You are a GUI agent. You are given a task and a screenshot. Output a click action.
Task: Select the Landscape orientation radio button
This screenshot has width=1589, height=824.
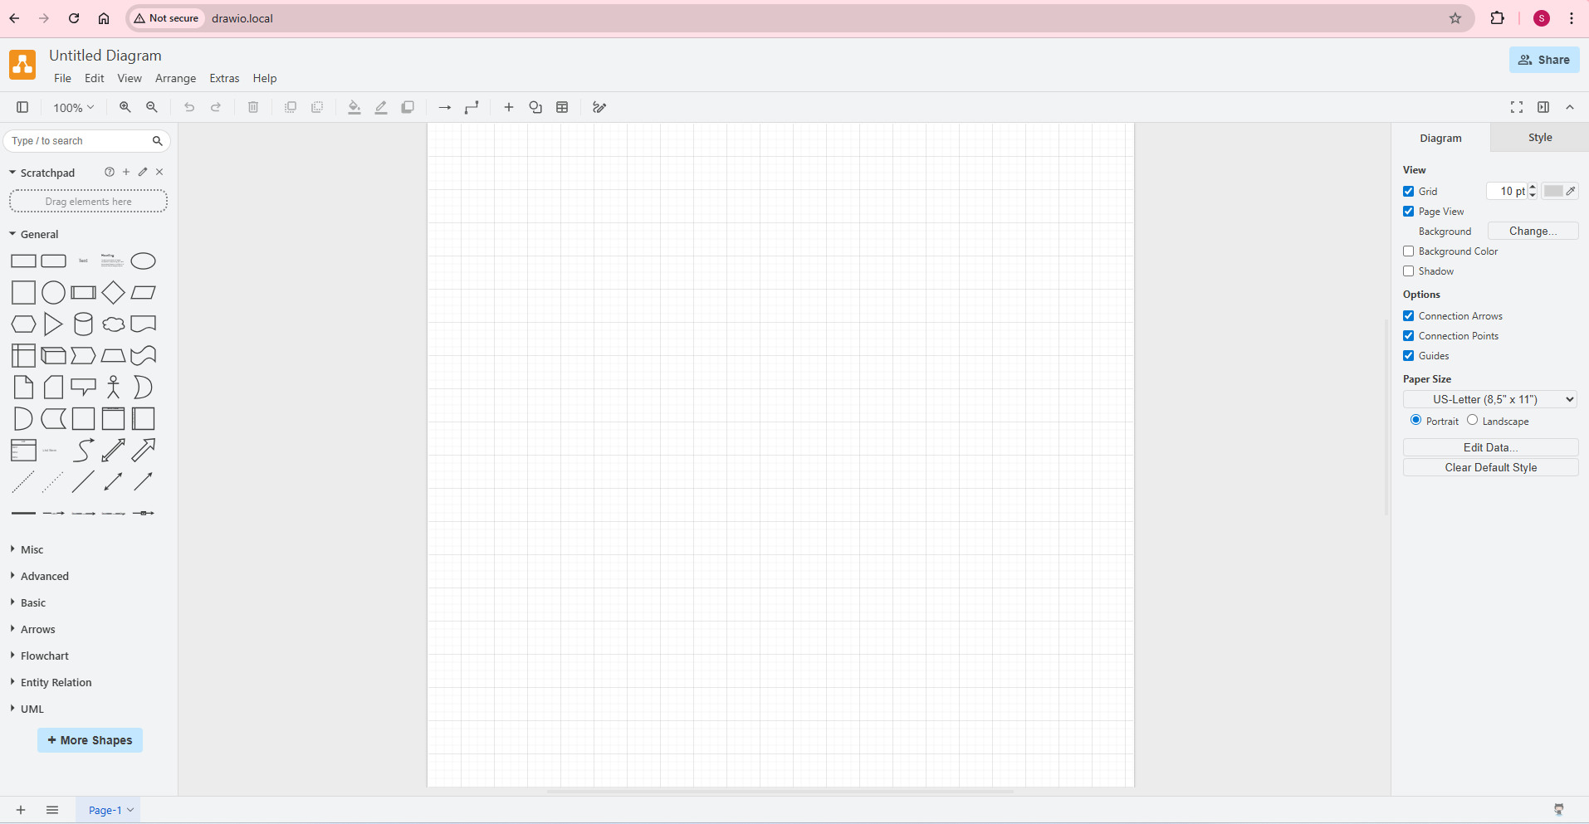pos(1472,421)
